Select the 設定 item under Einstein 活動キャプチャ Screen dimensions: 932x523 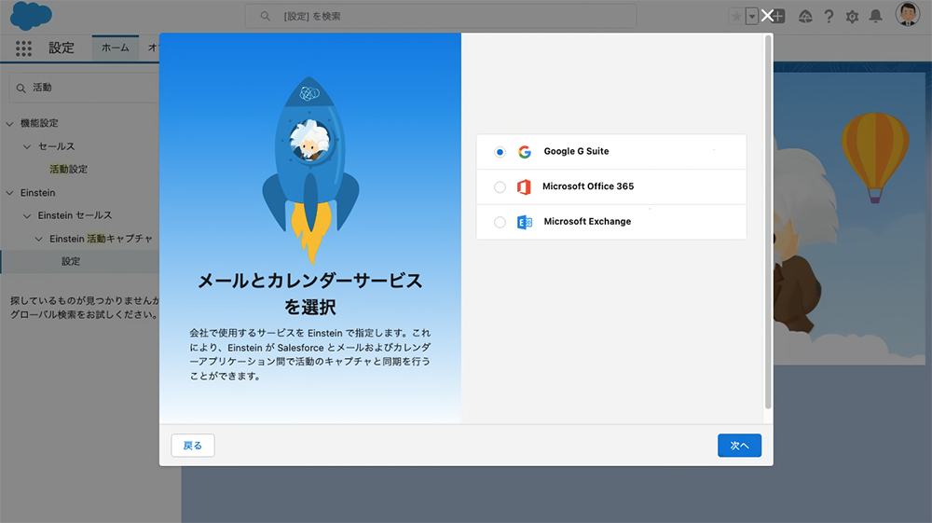click(71, 261)
